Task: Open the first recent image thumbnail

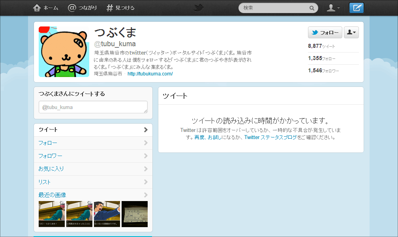Action: (51, 214)
